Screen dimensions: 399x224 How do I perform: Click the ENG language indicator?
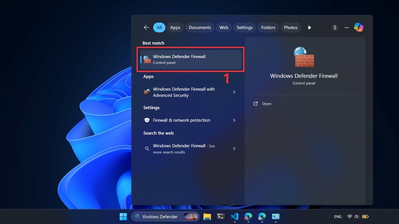(x=338, y=217)
